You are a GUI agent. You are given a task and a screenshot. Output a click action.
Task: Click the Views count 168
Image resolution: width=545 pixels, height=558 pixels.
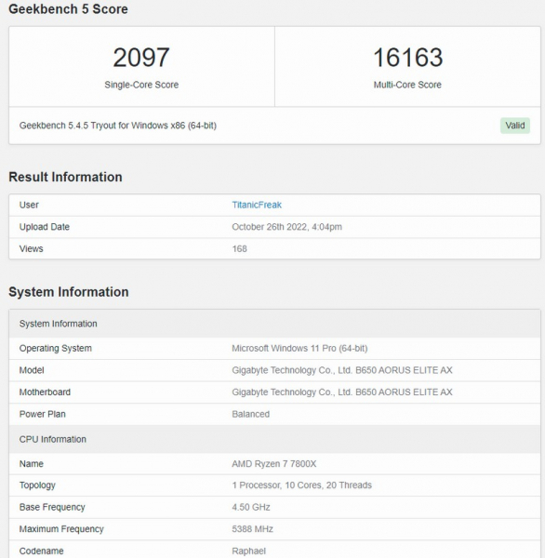(239, 248)
